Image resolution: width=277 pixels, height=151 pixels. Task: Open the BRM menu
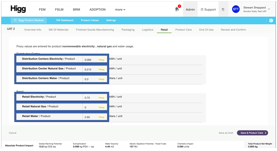[76, 10]
